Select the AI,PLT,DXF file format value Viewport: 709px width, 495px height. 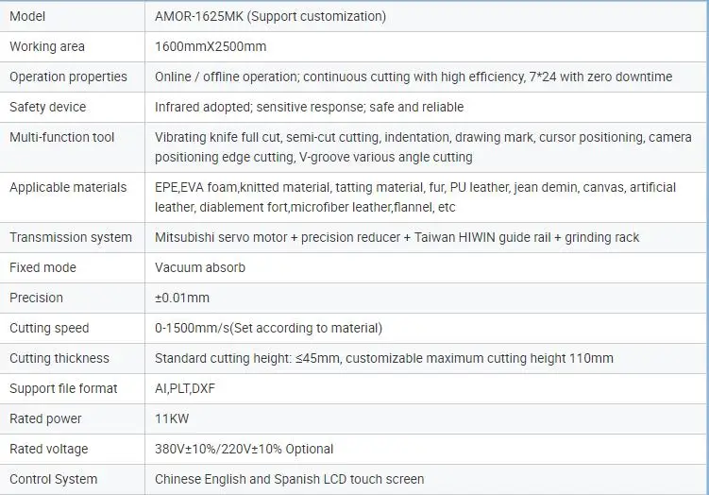point(185,388)
